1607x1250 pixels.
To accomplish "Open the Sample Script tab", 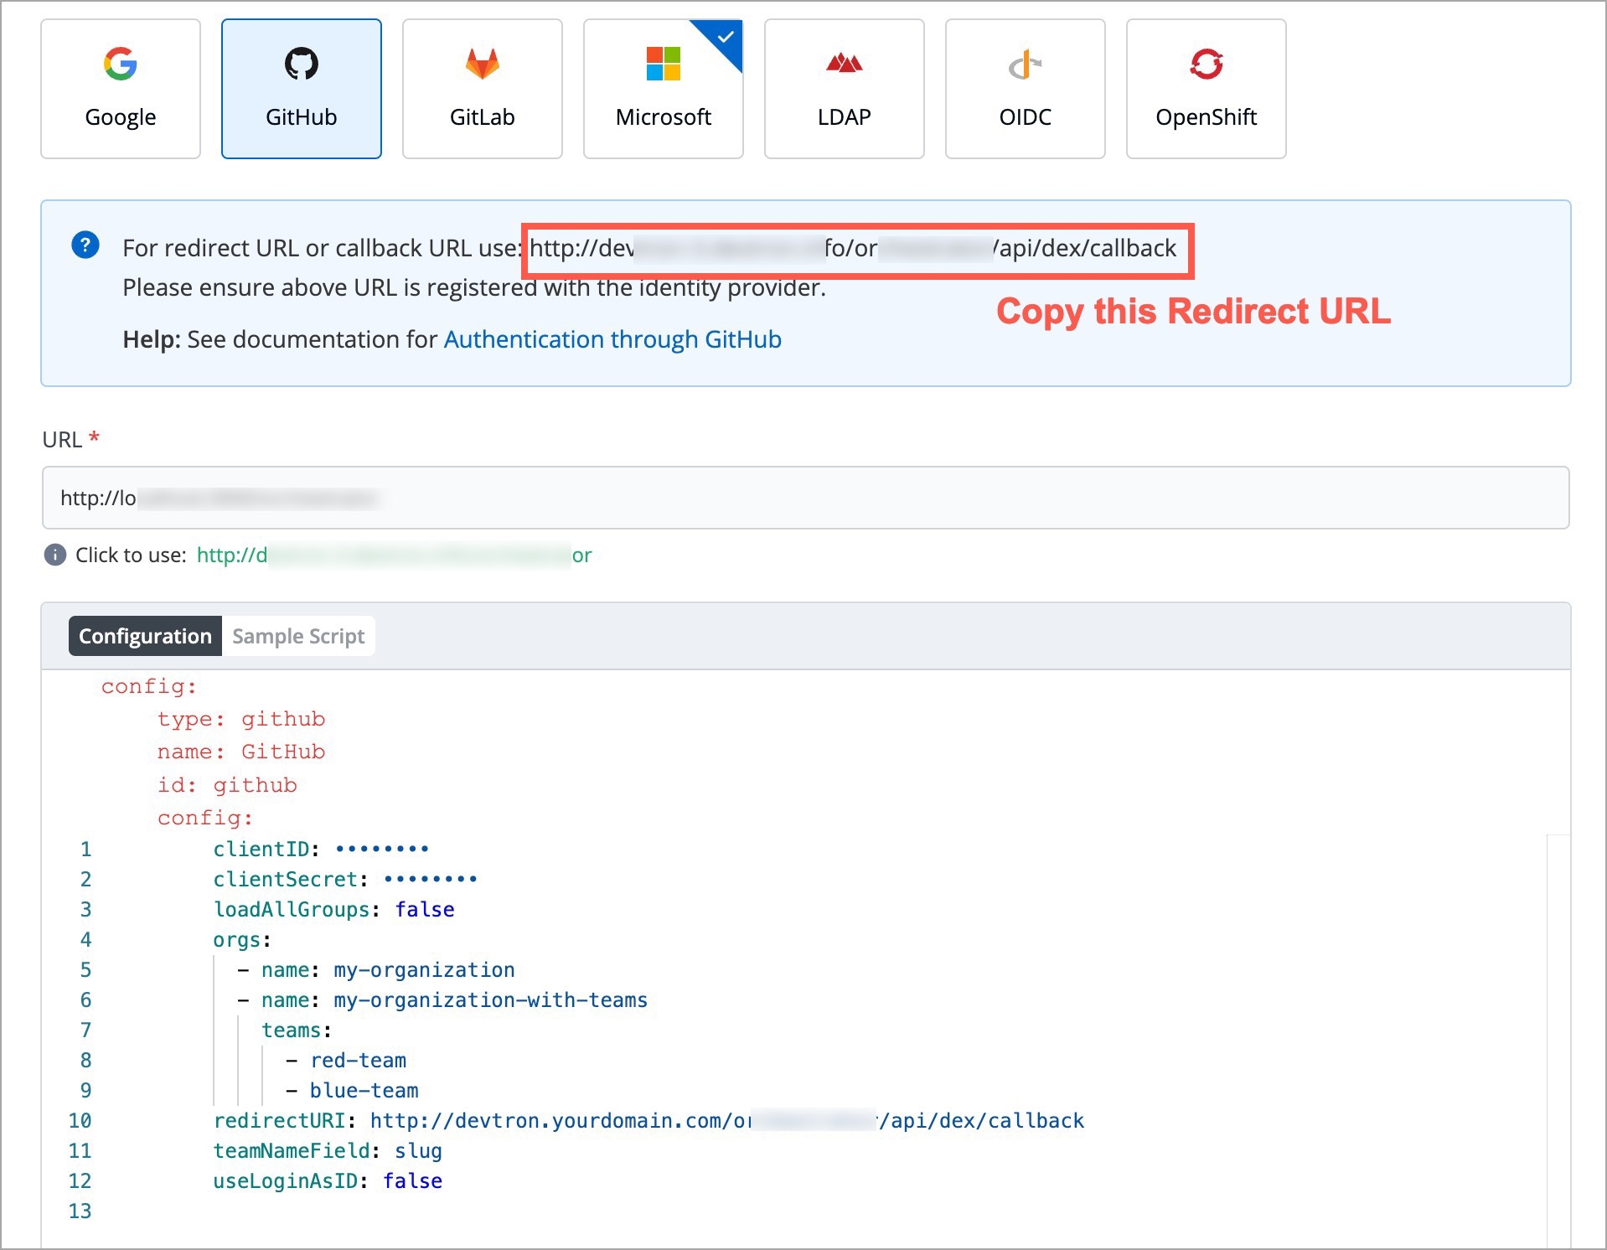I will point(298,636).
